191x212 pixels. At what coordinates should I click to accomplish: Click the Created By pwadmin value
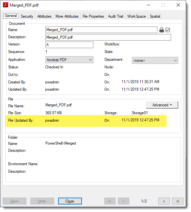click(52, 82)
